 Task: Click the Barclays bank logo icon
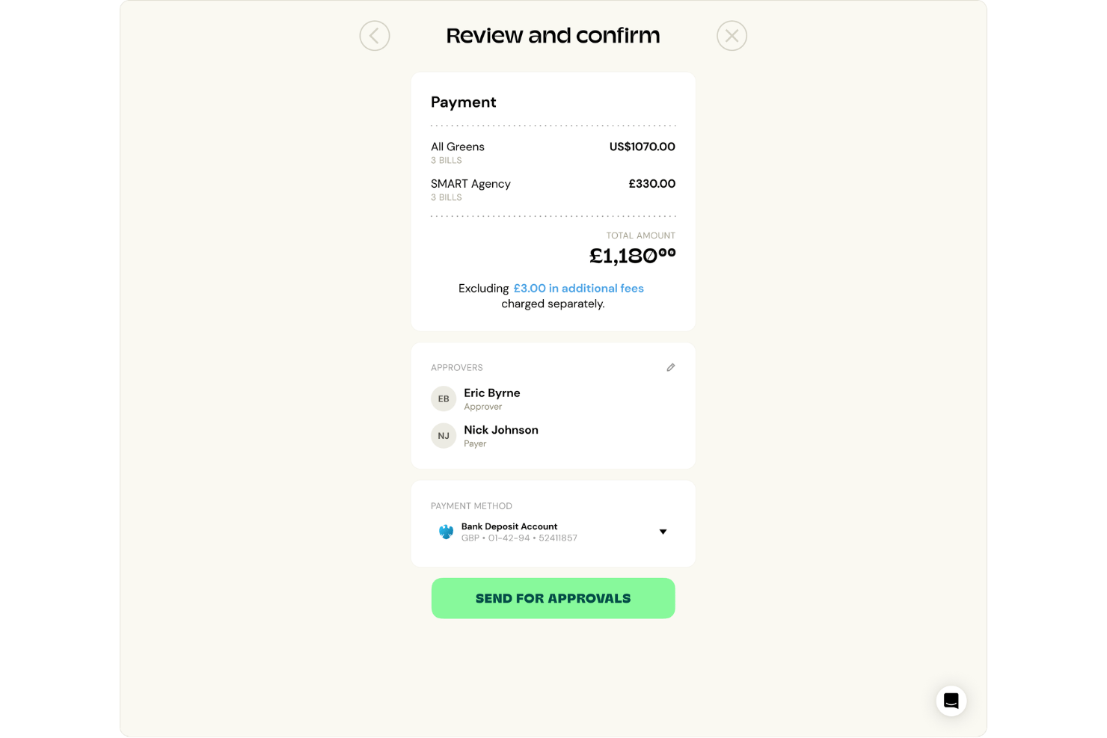point(446,532)
